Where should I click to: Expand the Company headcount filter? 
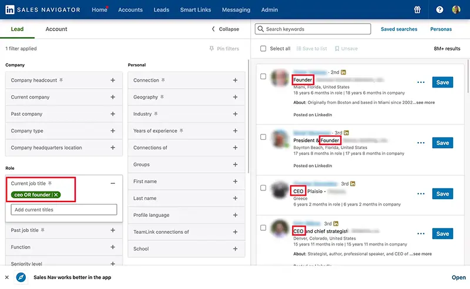pos(113,80)
